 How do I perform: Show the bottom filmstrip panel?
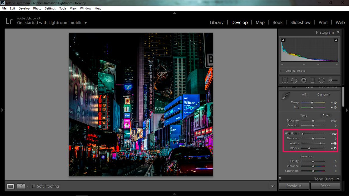pos(174,194)
